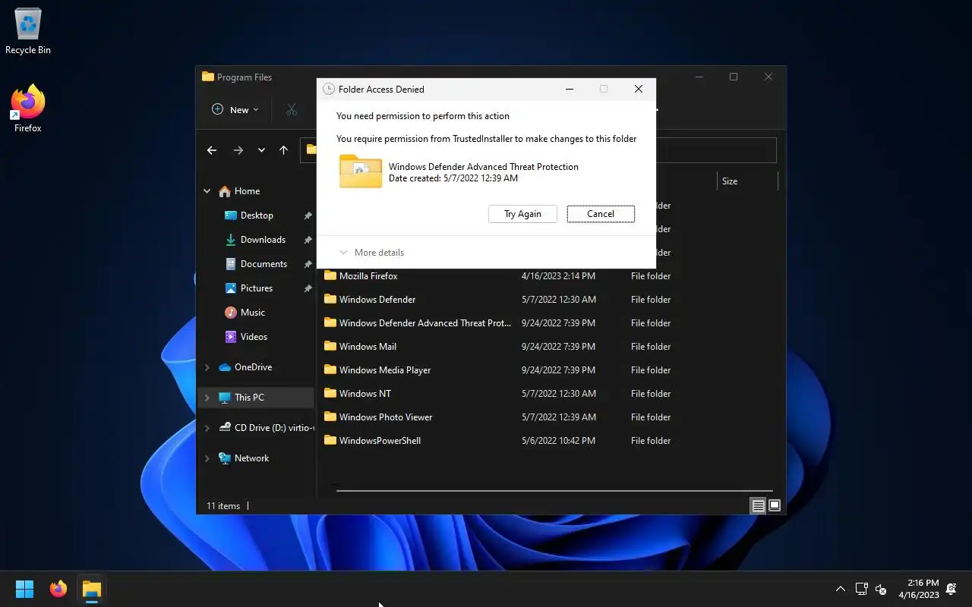Select Home in the navigation pane

tap(247, 191)
